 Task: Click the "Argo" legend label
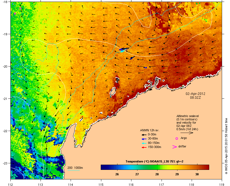coord(184,138)
